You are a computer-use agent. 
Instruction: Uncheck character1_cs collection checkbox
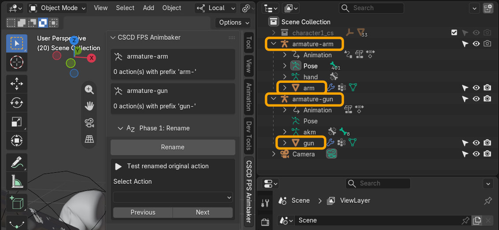coord(454,33)
